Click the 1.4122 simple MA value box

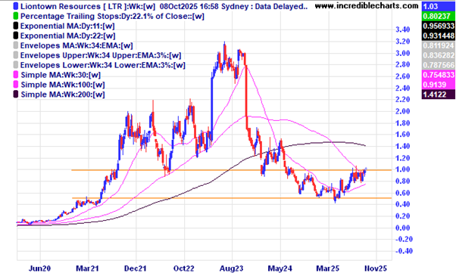click(439, 95)
